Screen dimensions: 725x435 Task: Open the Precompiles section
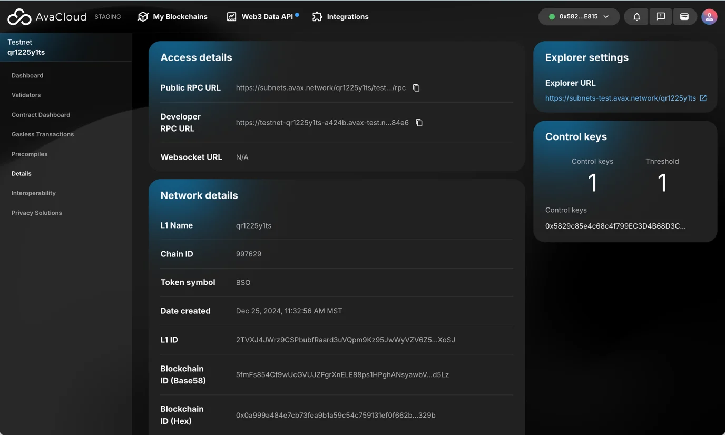(30, 154)
